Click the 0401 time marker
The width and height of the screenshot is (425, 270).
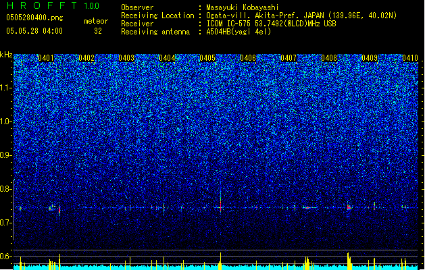(46, 58)
